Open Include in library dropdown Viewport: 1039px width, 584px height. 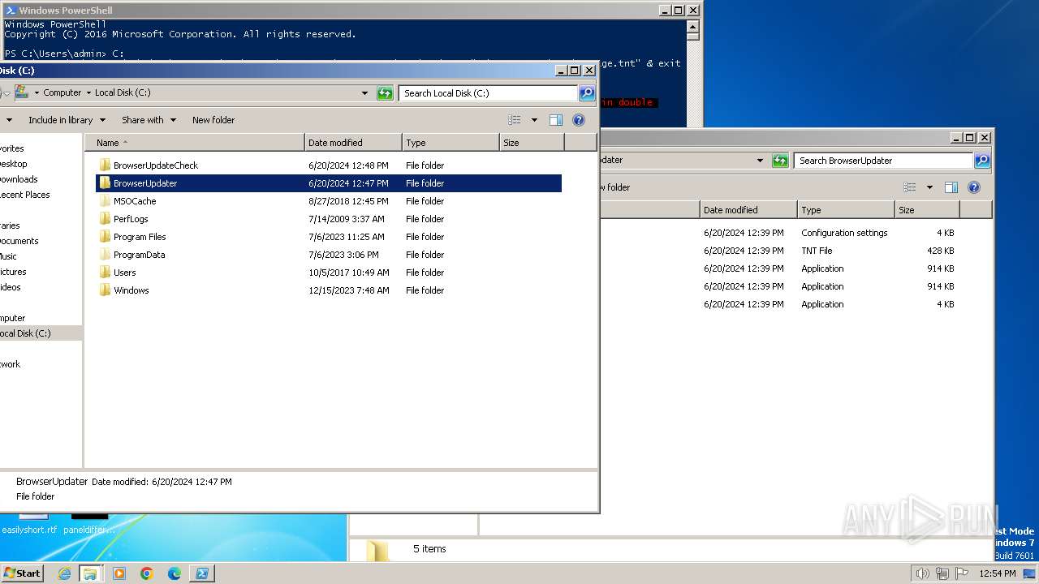click(67, 120)
